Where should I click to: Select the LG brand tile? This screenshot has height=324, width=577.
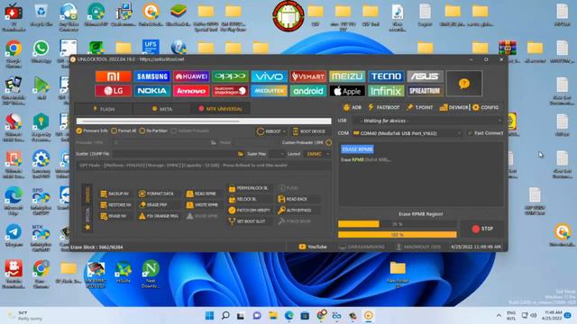tap(113, 91)
